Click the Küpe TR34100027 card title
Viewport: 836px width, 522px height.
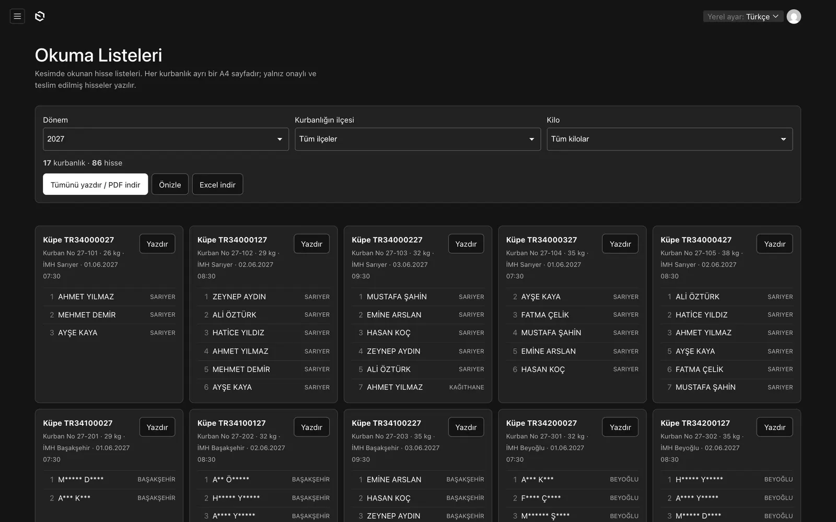(x=78, y=423)
